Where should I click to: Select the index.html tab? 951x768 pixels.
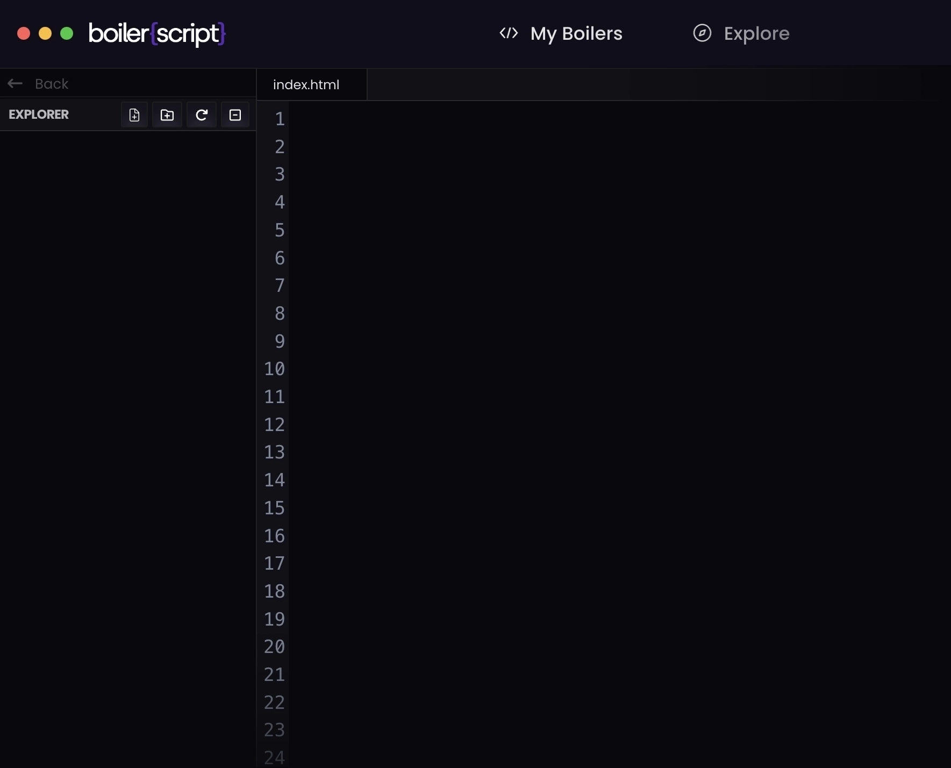(306, 85)
